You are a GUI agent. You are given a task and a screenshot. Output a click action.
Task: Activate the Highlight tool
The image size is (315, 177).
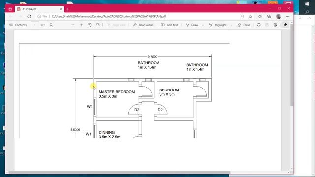coord(218,25)
